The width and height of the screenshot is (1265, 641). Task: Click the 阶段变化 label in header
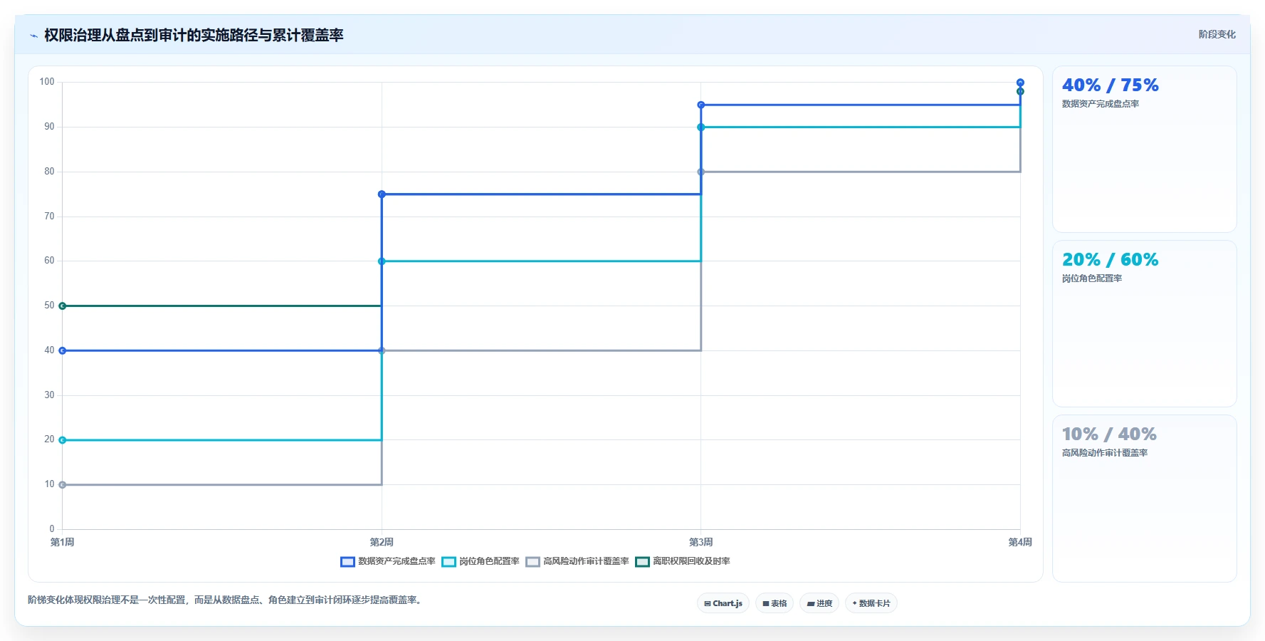tap(1217, 34)
